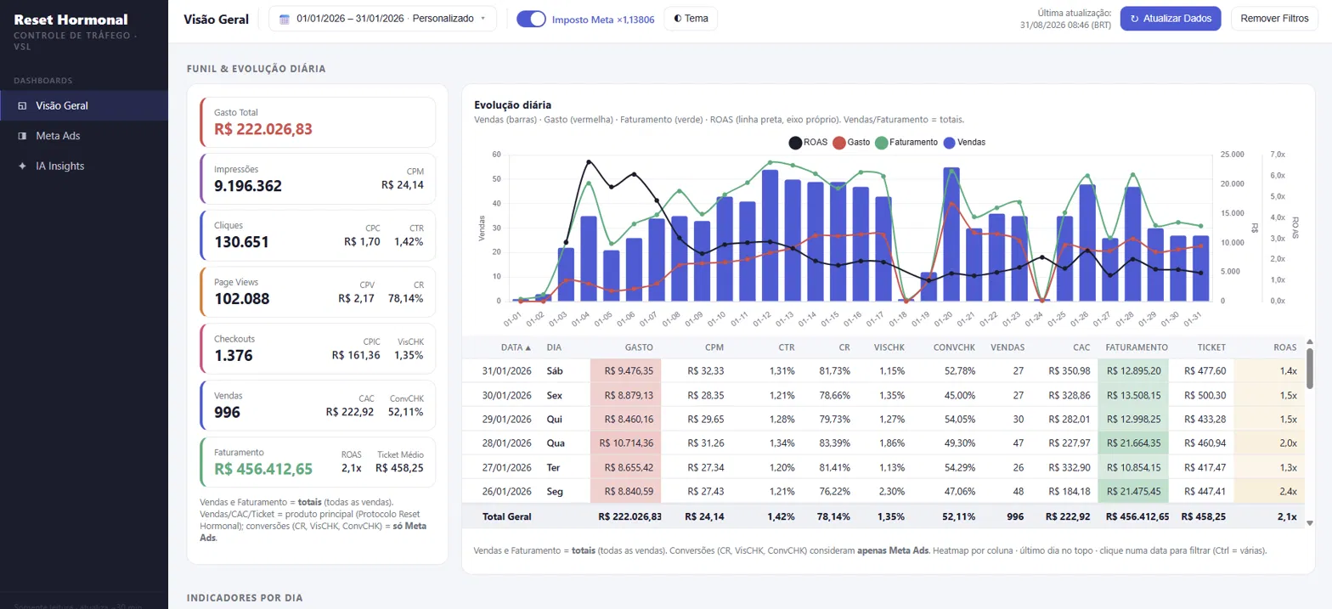Toggle Gasto series in chart legend
The width and height of the screenshot is (1332, 609).
[x=852, y=143]
